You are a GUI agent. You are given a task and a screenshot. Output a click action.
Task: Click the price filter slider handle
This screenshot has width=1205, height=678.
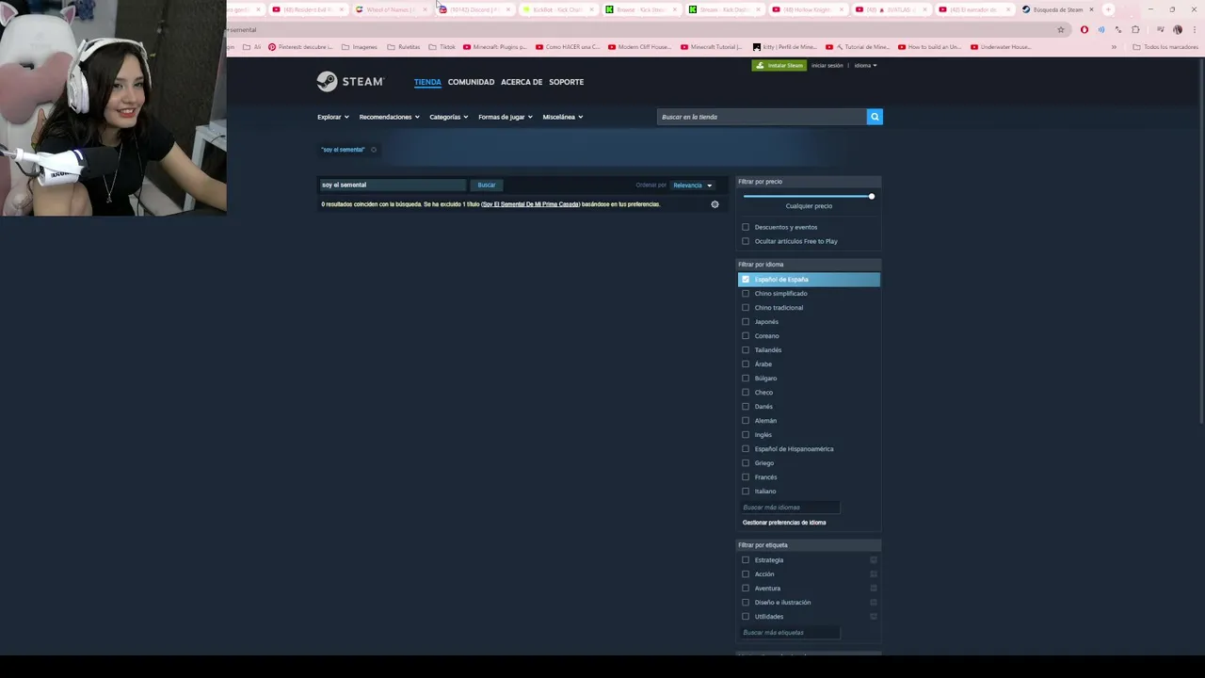click(x=872, y=197)
